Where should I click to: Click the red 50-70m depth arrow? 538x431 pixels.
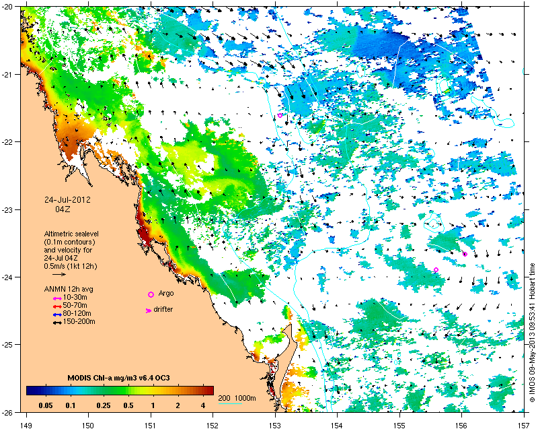pyautogui.click(x=57, y=306)
